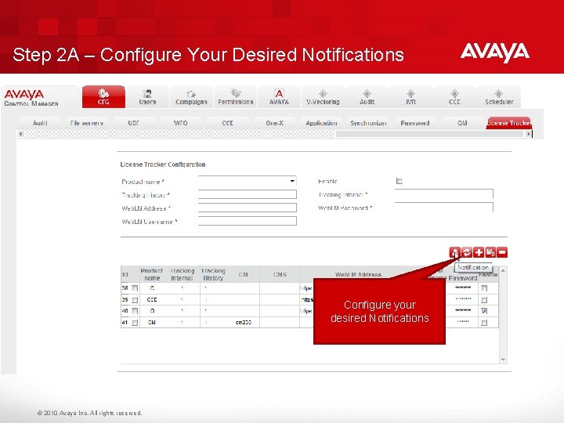The image size is (564, 423).
Task: Click the cm230 cell in row 41
Action: [243, 322]
